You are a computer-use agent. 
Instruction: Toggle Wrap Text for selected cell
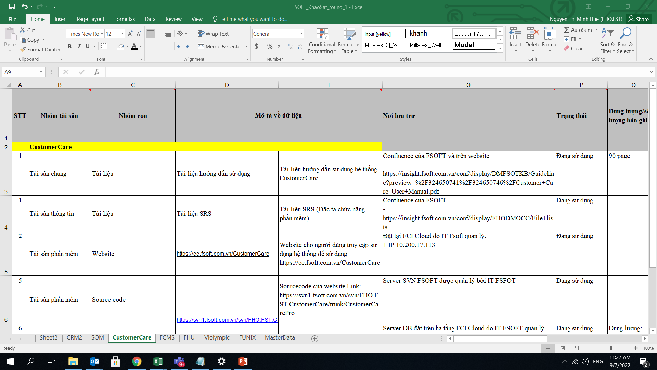(213, 34)
